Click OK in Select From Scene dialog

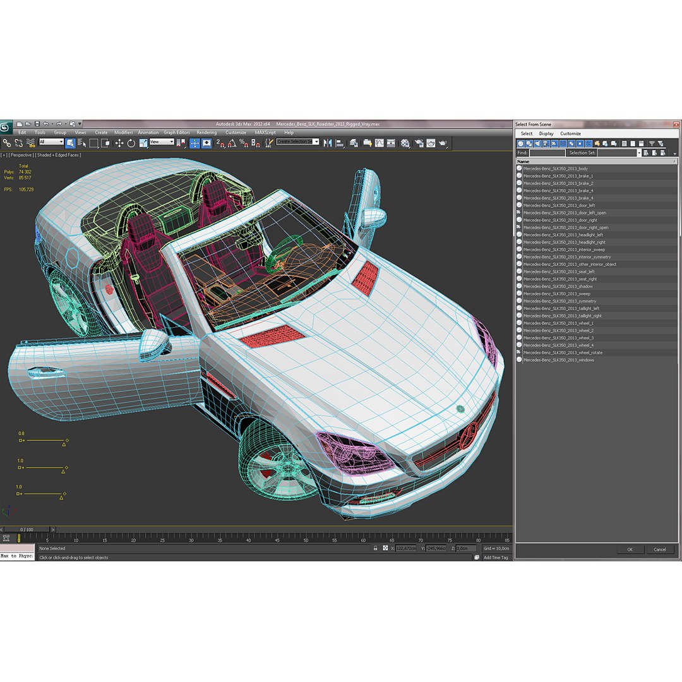(x=630, y=549)
